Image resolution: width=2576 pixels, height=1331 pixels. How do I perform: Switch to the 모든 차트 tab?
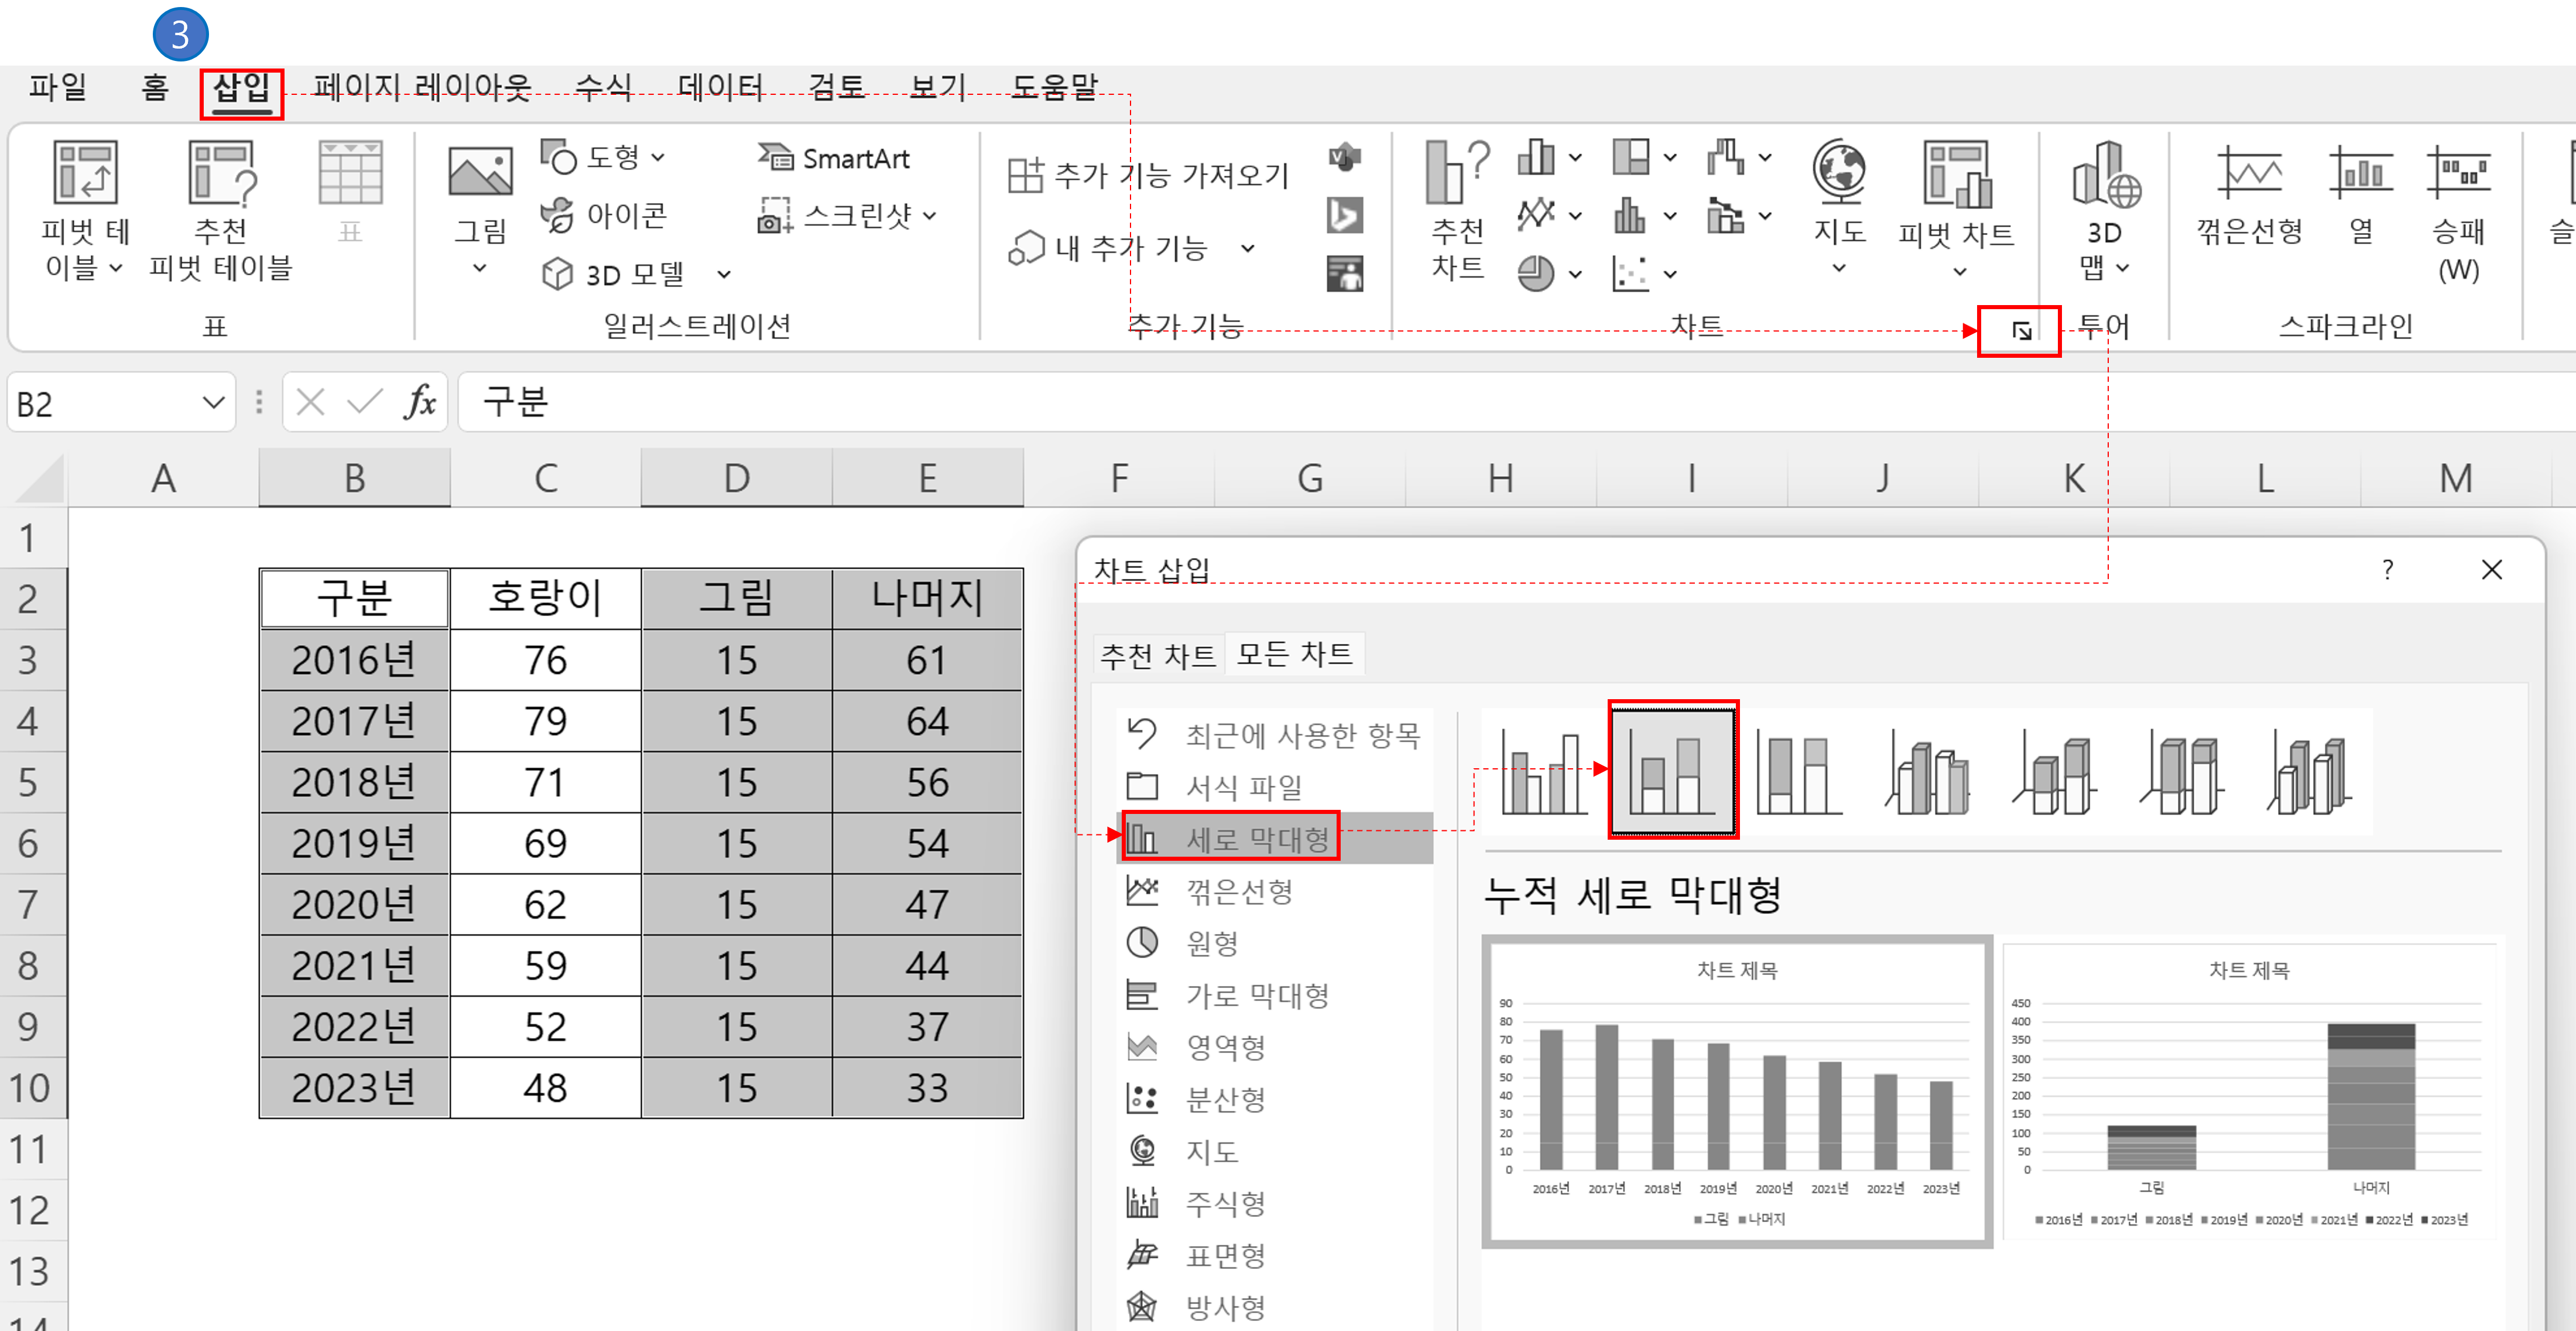[1294, 655]
